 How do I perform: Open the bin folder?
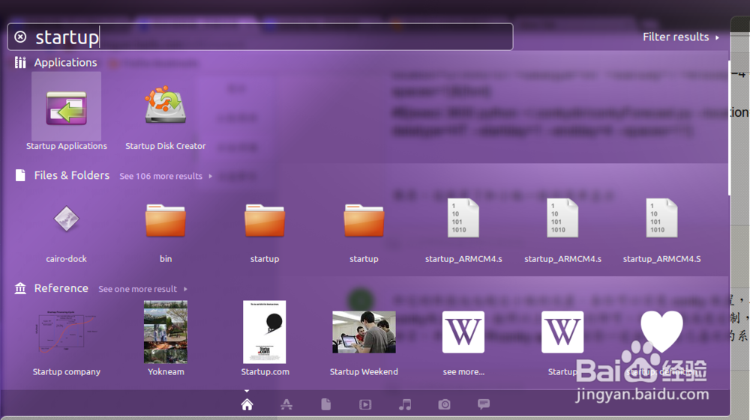point(166,234)
